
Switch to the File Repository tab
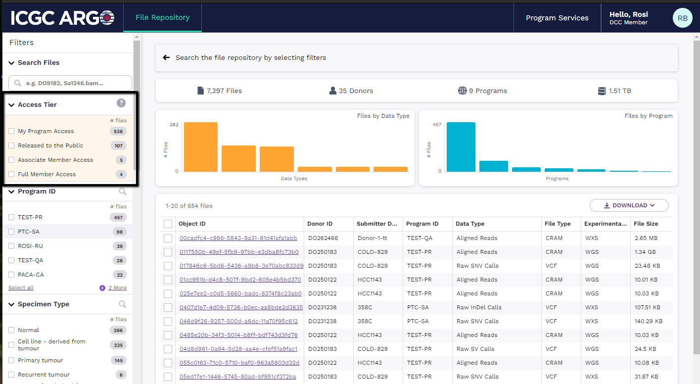tap(162, 17)
